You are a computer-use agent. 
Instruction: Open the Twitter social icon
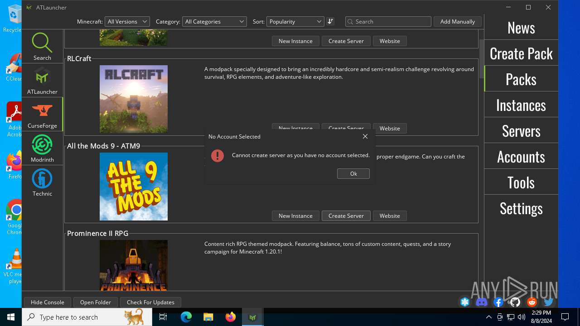(549, 302)
